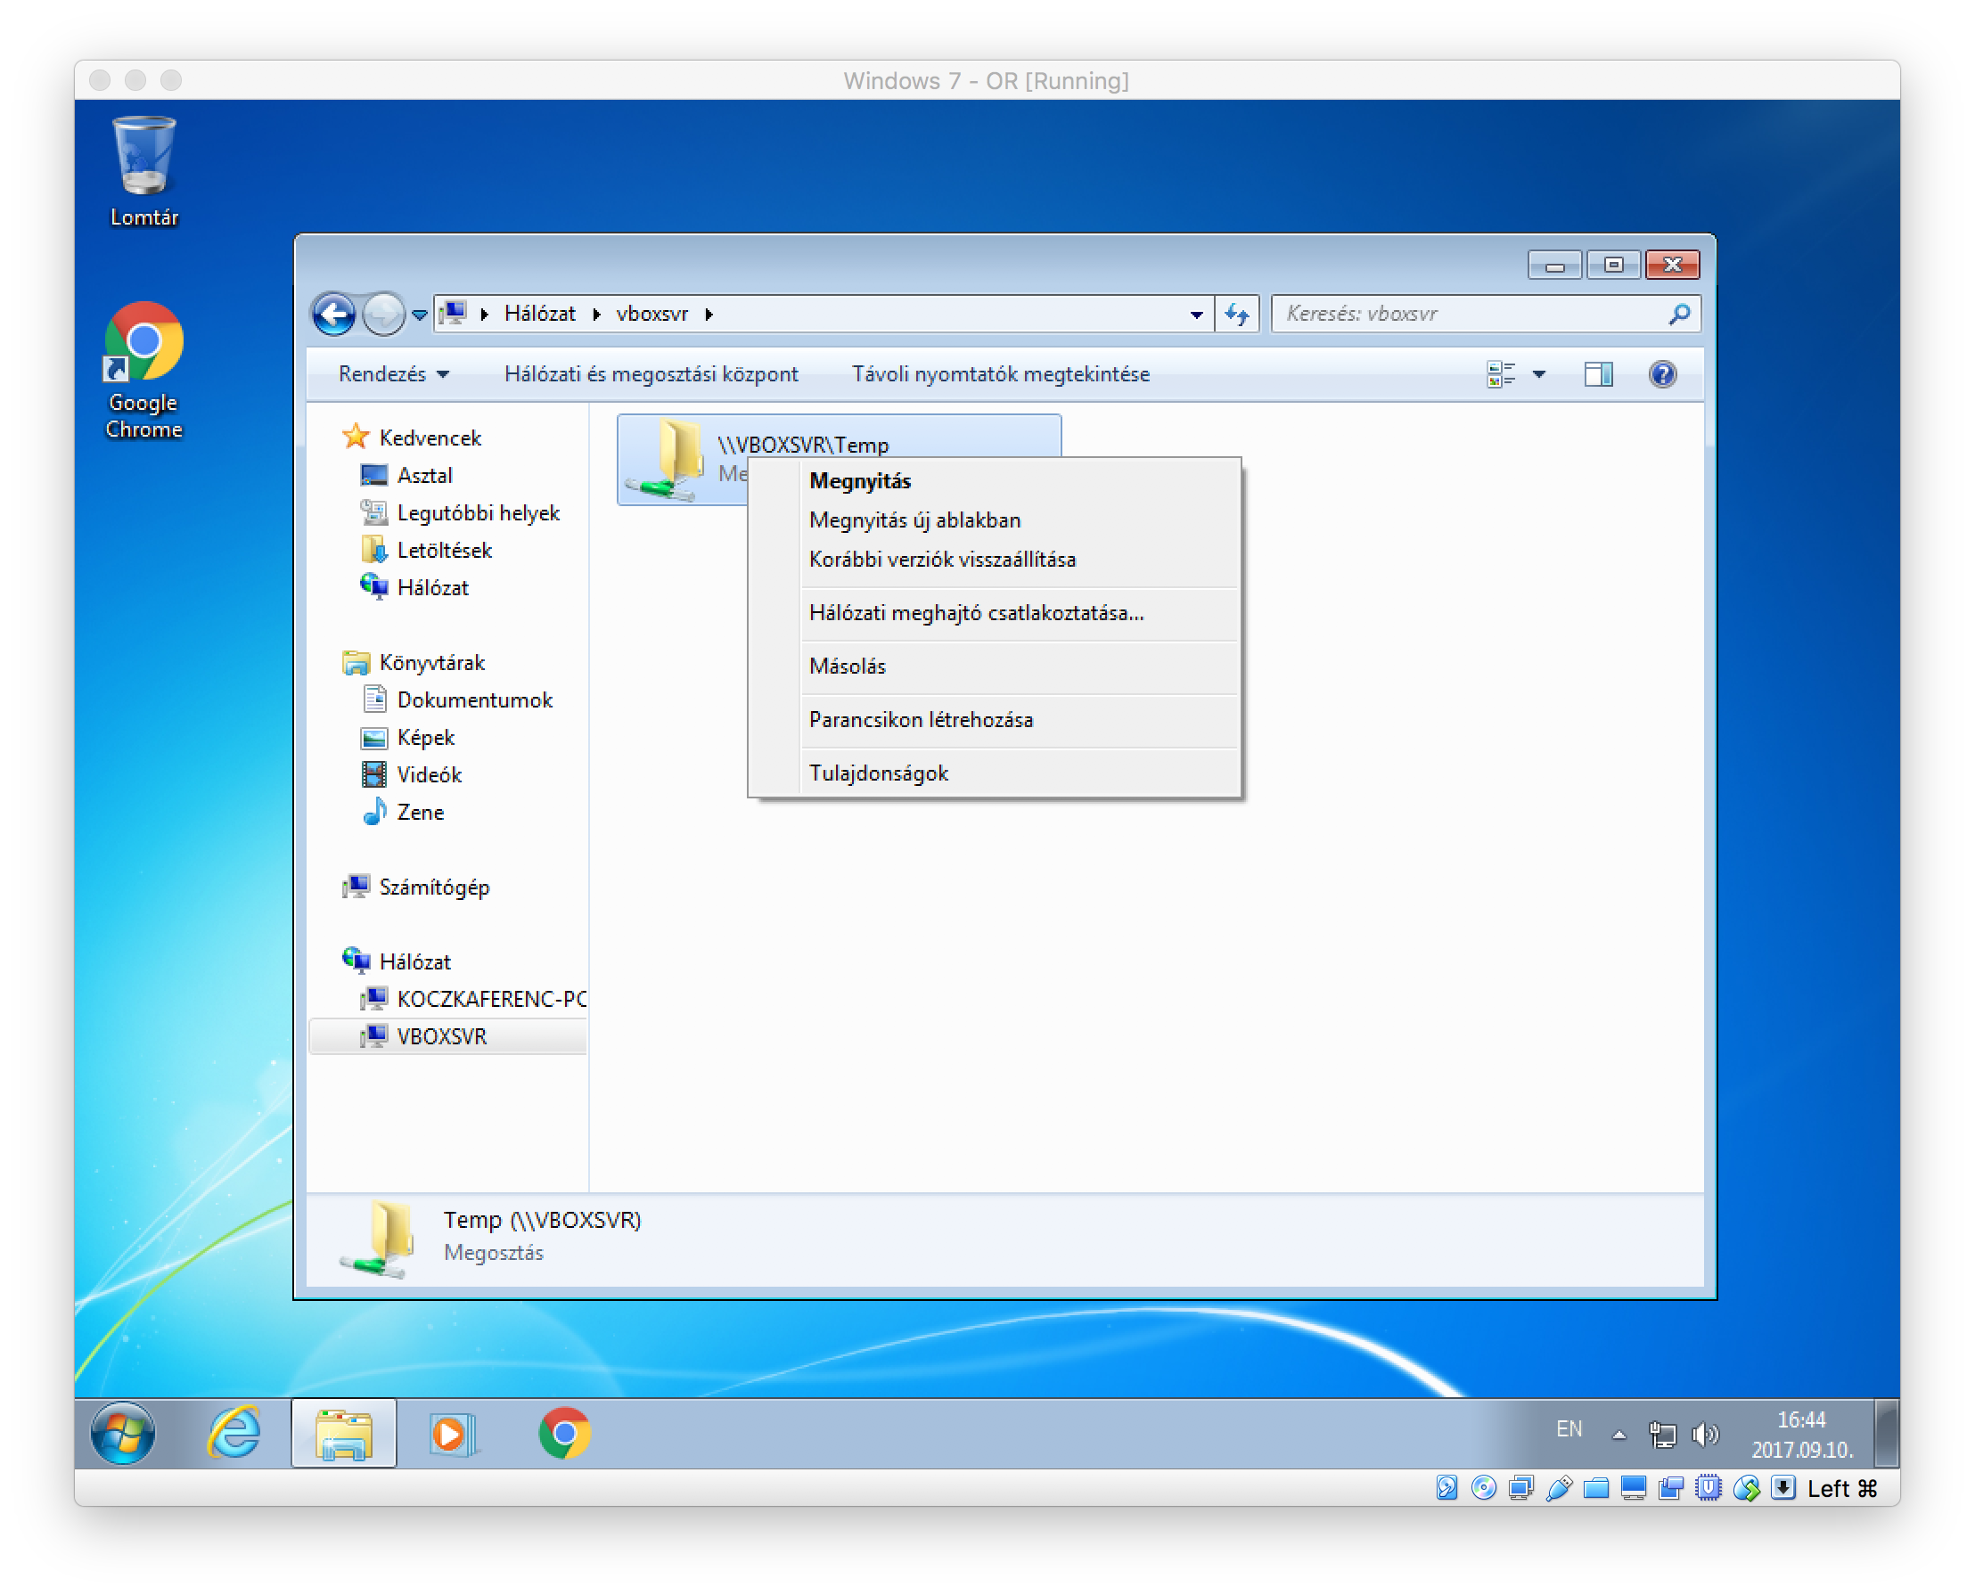Select the vboxsvr breadcrumb segment
Screen dimensions: 1975x1595
point(652,315)
